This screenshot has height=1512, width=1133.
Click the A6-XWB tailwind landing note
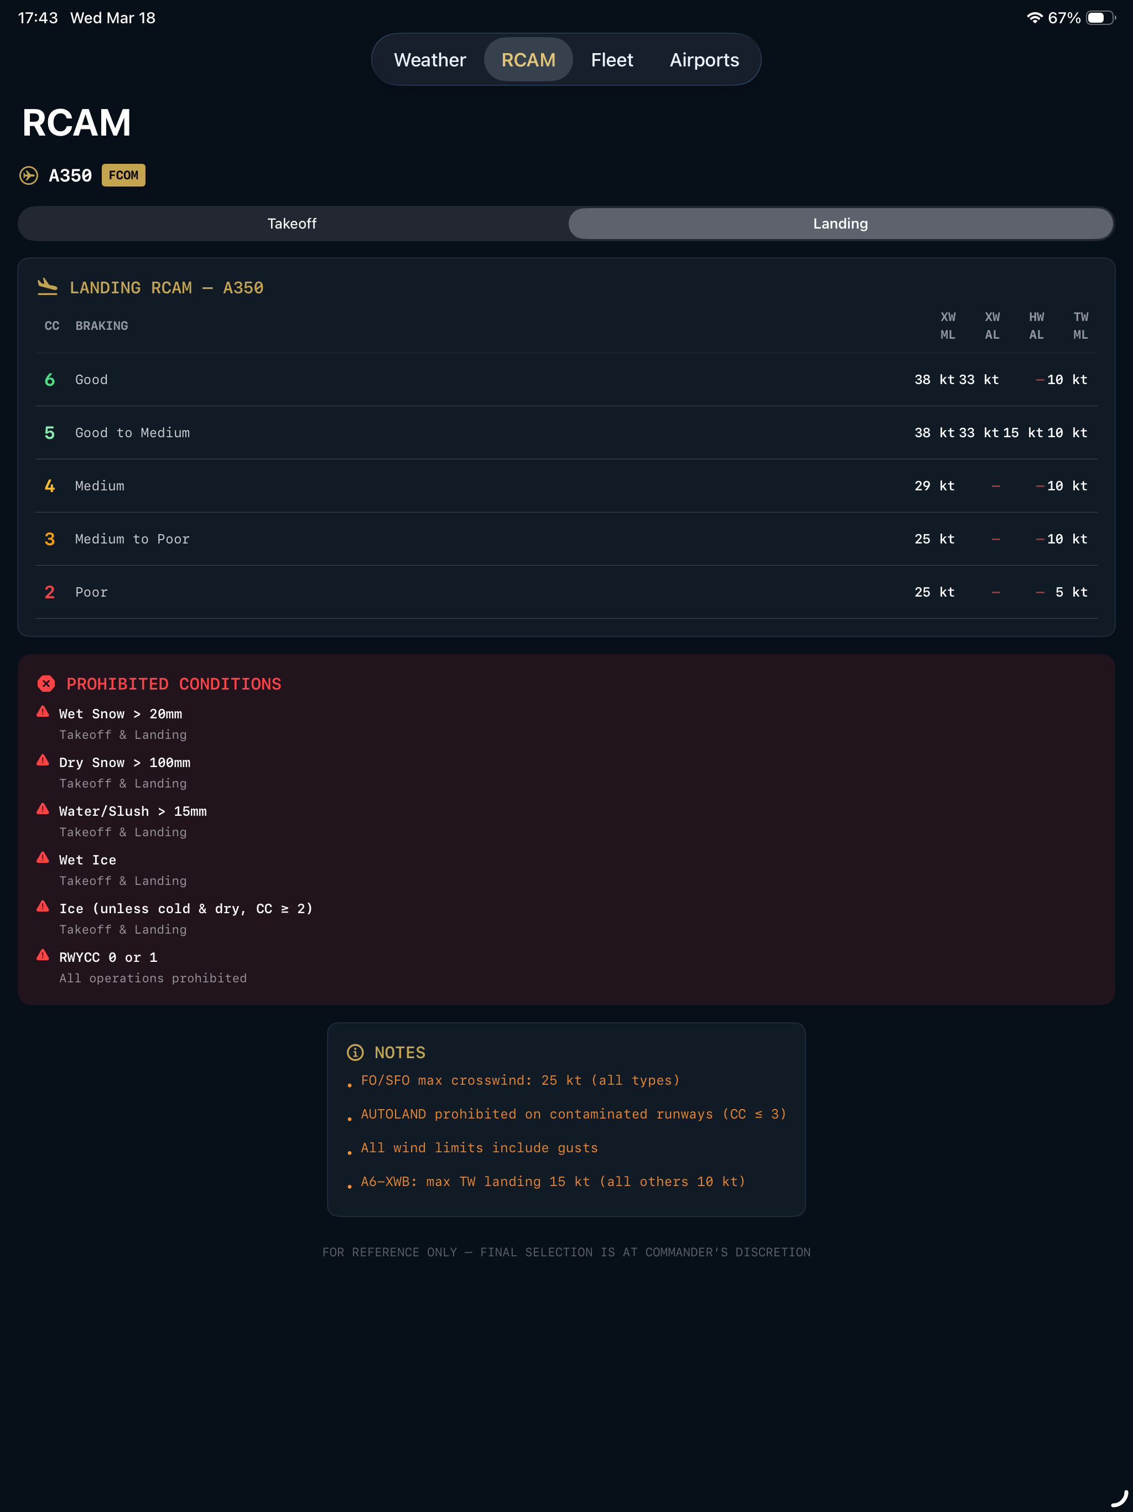[553, 1181]
